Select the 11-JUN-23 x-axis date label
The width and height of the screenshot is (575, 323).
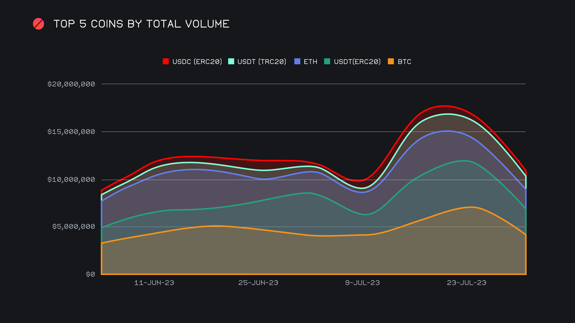pos(154,283)
